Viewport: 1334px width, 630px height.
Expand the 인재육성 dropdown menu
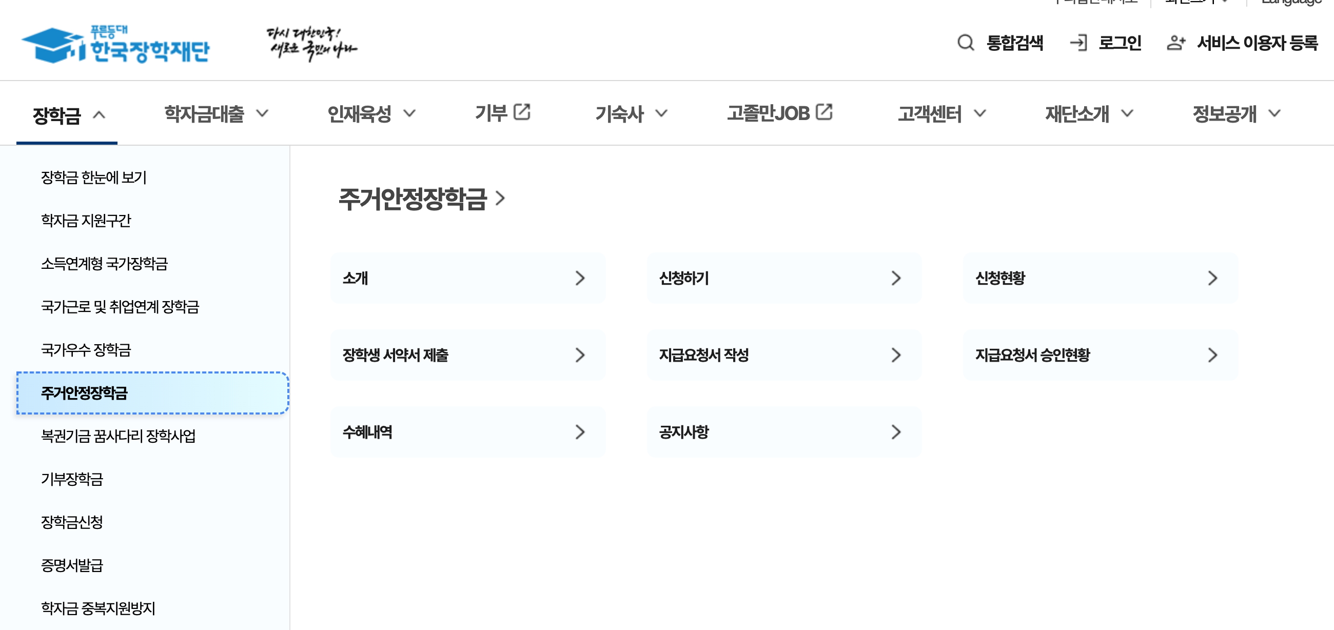[409, 113]
